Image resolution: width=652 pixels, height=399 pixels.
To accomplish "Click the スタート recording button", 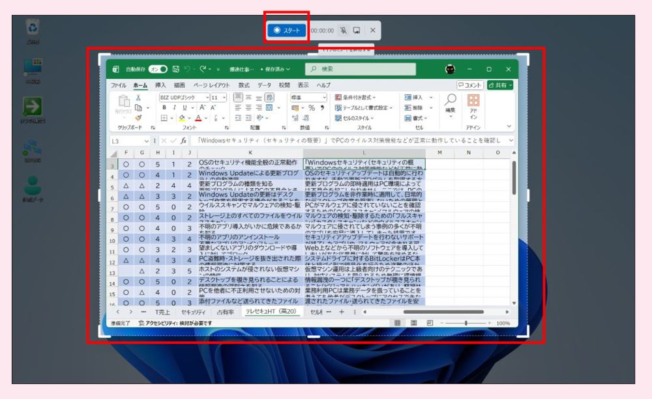I will (x=286, y=30).
